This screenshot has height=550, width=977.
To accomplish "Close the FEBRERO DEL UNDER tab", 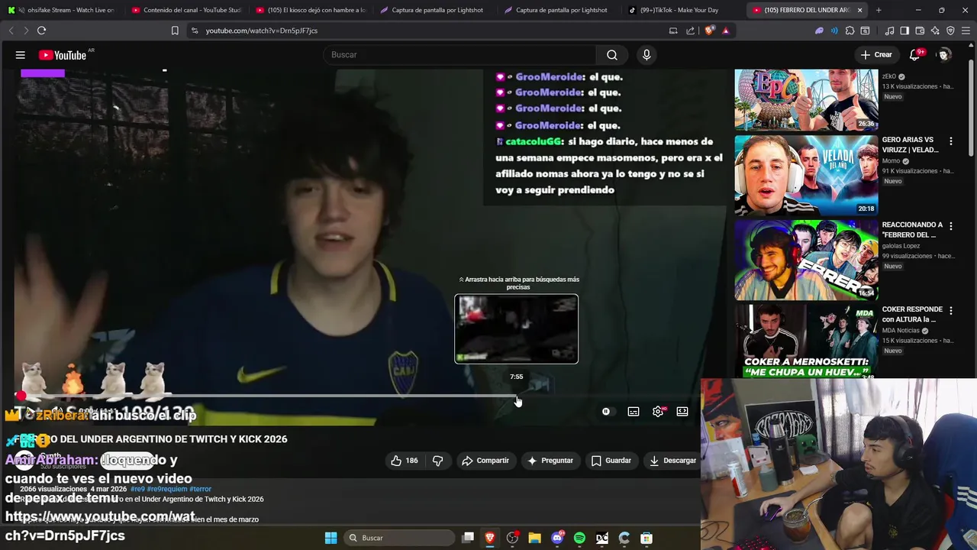I will pyautogui.click(x=859, y=10).
